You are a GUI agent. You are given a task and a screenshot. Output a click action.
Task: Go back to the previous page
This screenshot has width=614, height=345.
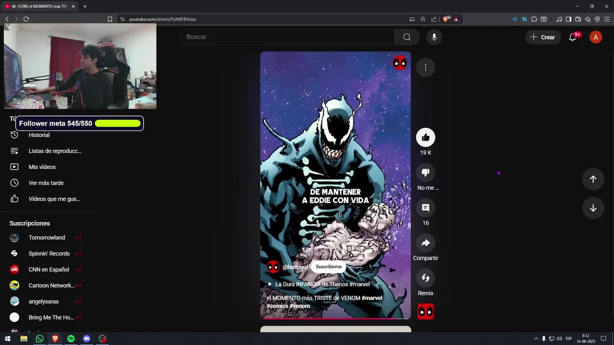click(7, 19)
